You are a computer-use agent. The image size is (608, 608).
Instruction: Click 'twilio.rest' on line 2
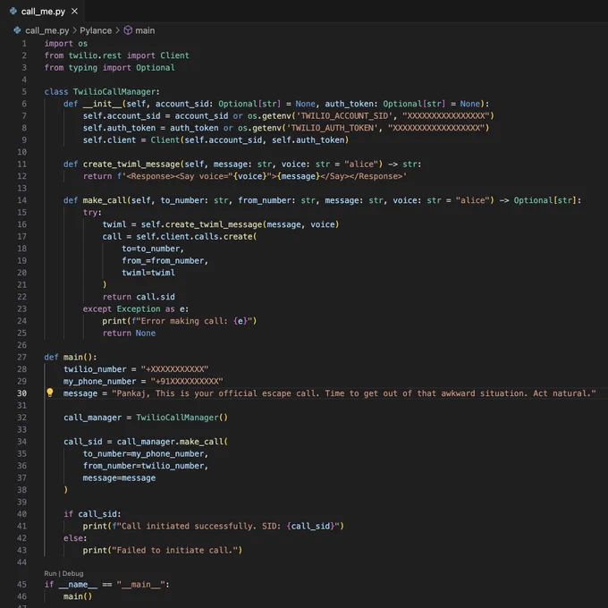click(x=95, y=55)
